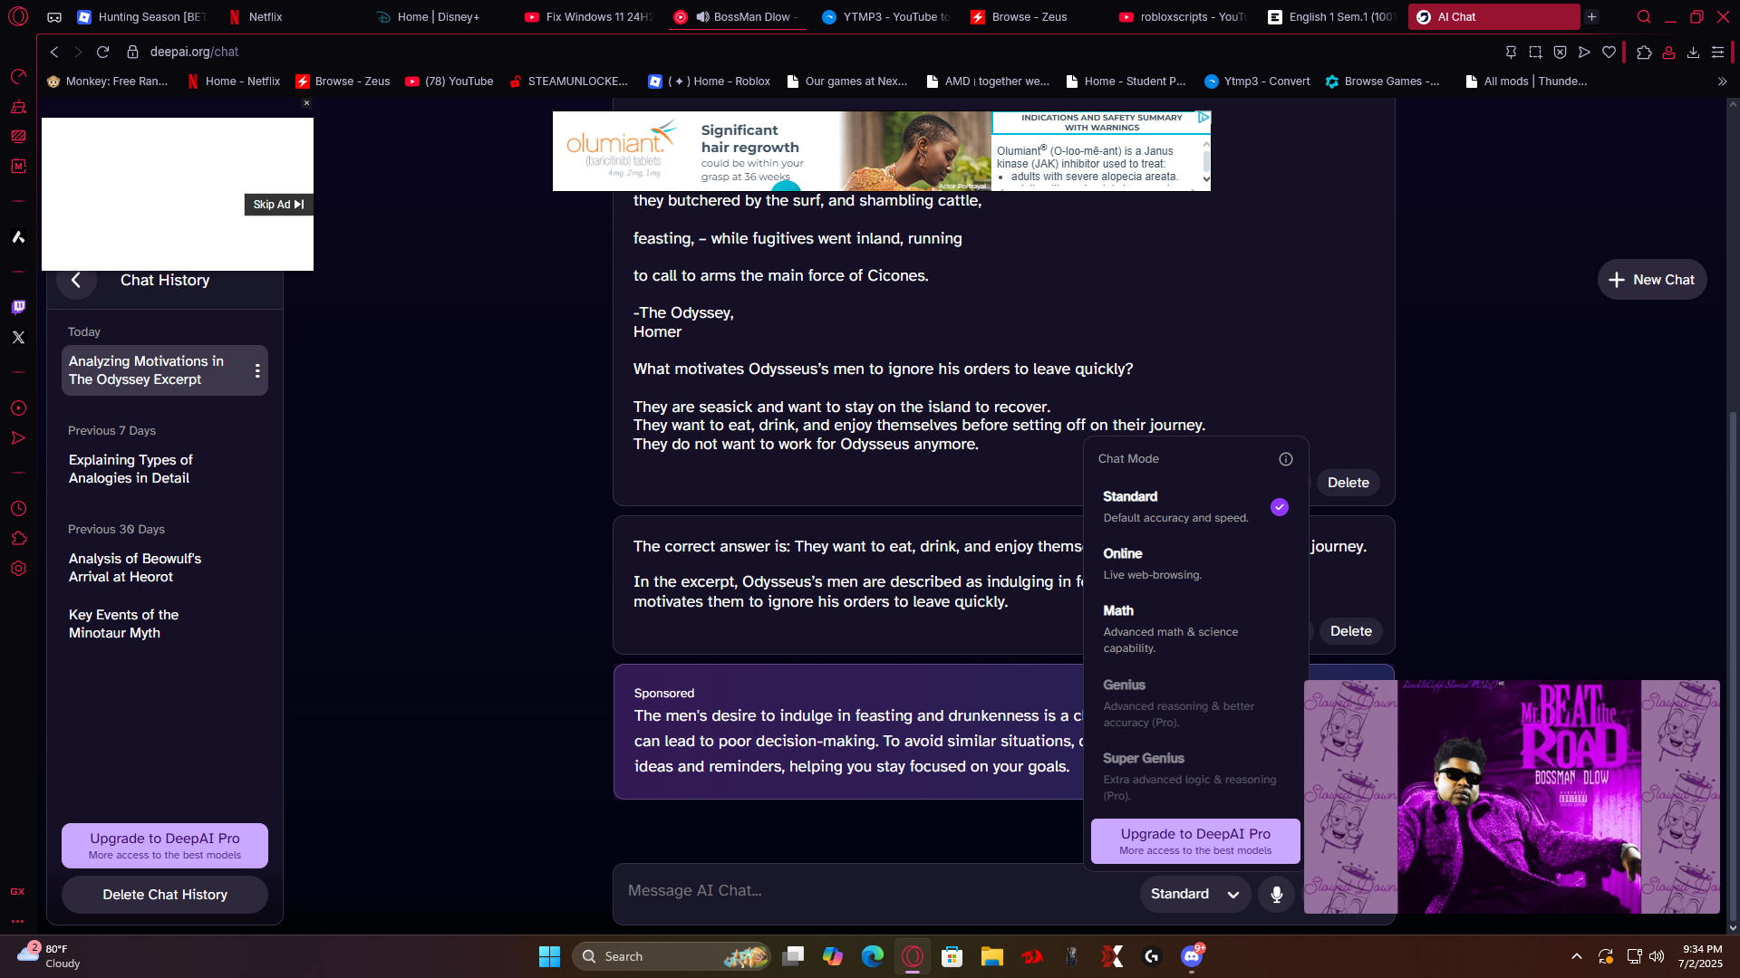Screen dimensions: 1740x978
Task: Click the GX Cleaner broom icon
Action: point(18,107)
